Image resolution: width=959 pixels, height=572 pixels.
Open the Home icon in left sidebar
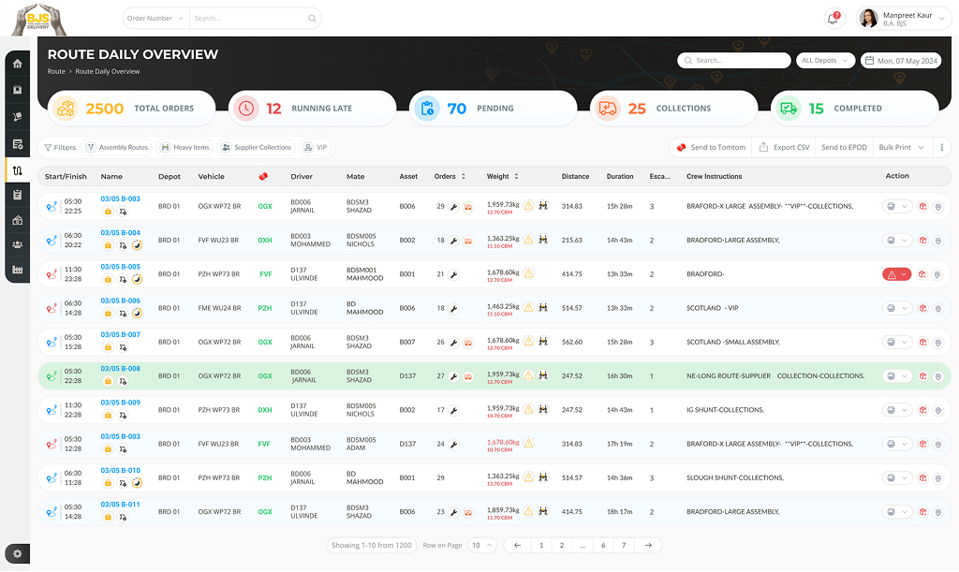tap(17, 64)
